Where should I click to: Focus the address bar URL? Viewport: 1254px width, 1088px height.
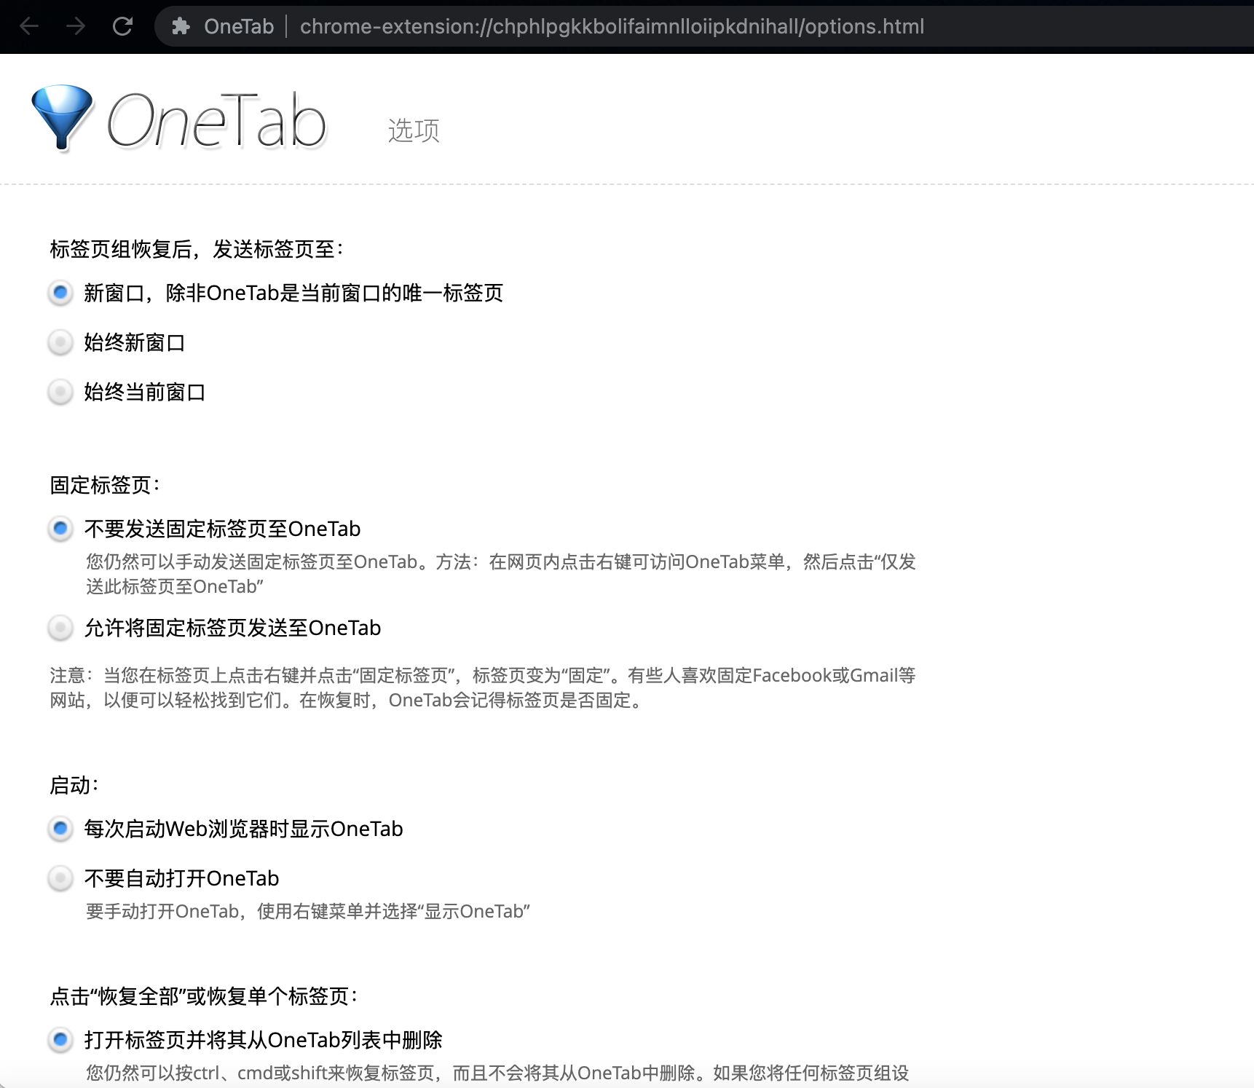tap(612, 27)
